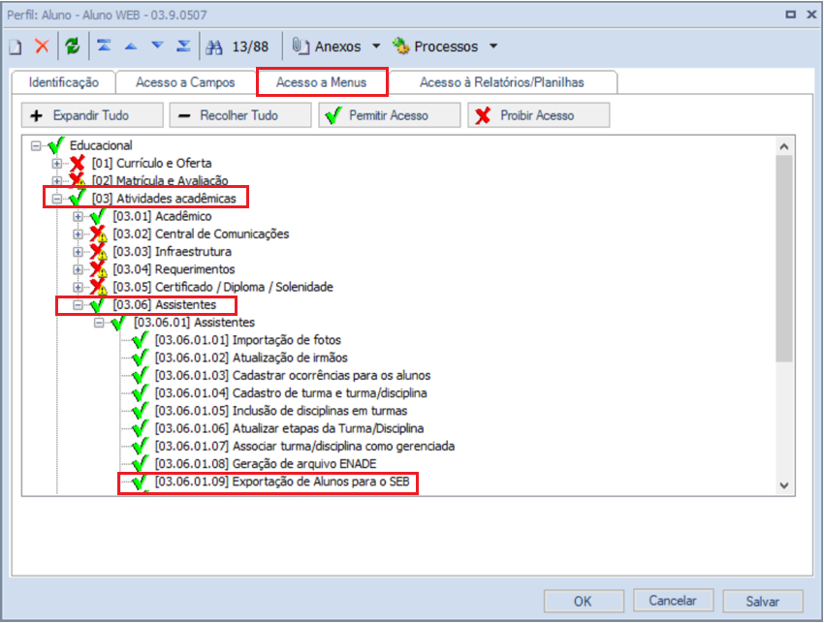Collapse the [03] Atividades acadêmicas node
Image resolution: width=824 pixels, height=623 pixels.
[x=57, y=199]
